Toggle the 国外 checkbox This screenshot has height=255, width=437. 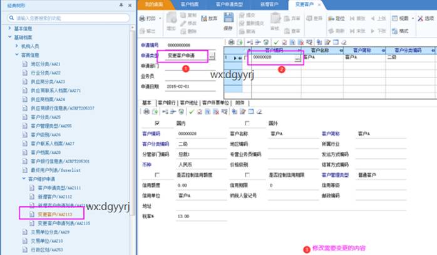click(x=245, y=123)
